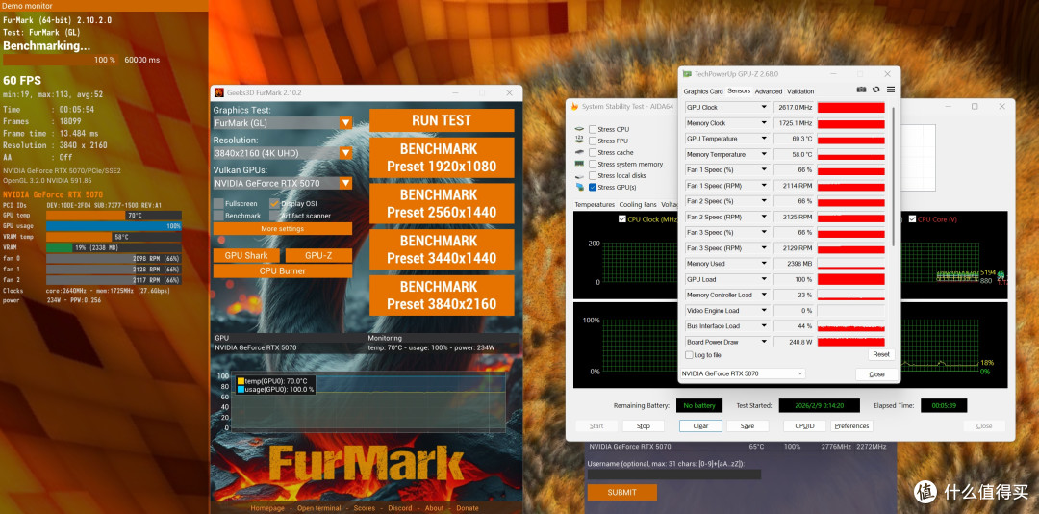Open the GPU Load sensor dropdown arrow
The height and width of the screenshot is (514, 1039).
tap(764, 279)
